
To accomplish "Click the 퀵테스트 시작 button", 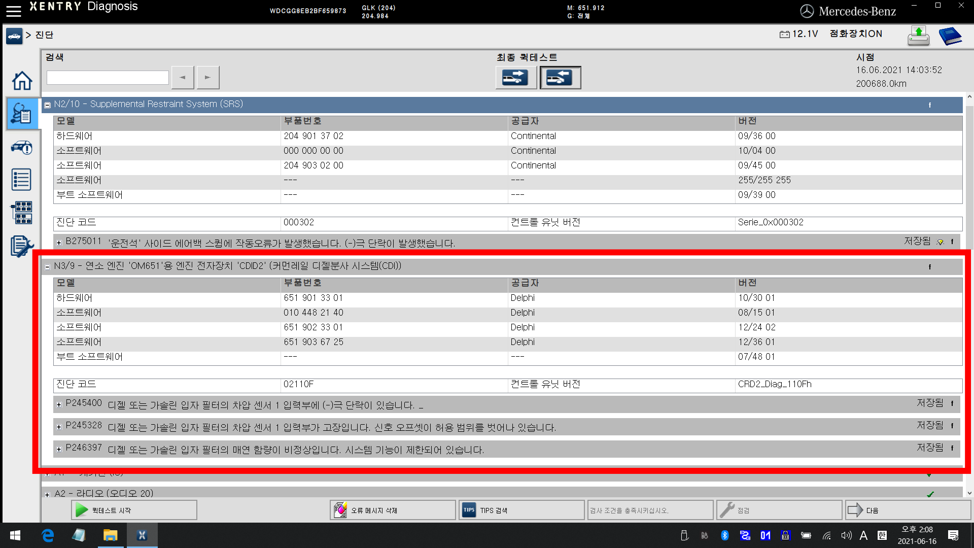I will tap(134, 510).
